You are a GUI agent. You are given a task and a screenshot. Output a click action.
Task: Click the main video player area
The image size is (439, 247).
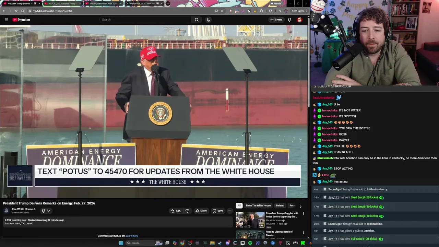tap(154, 111)
